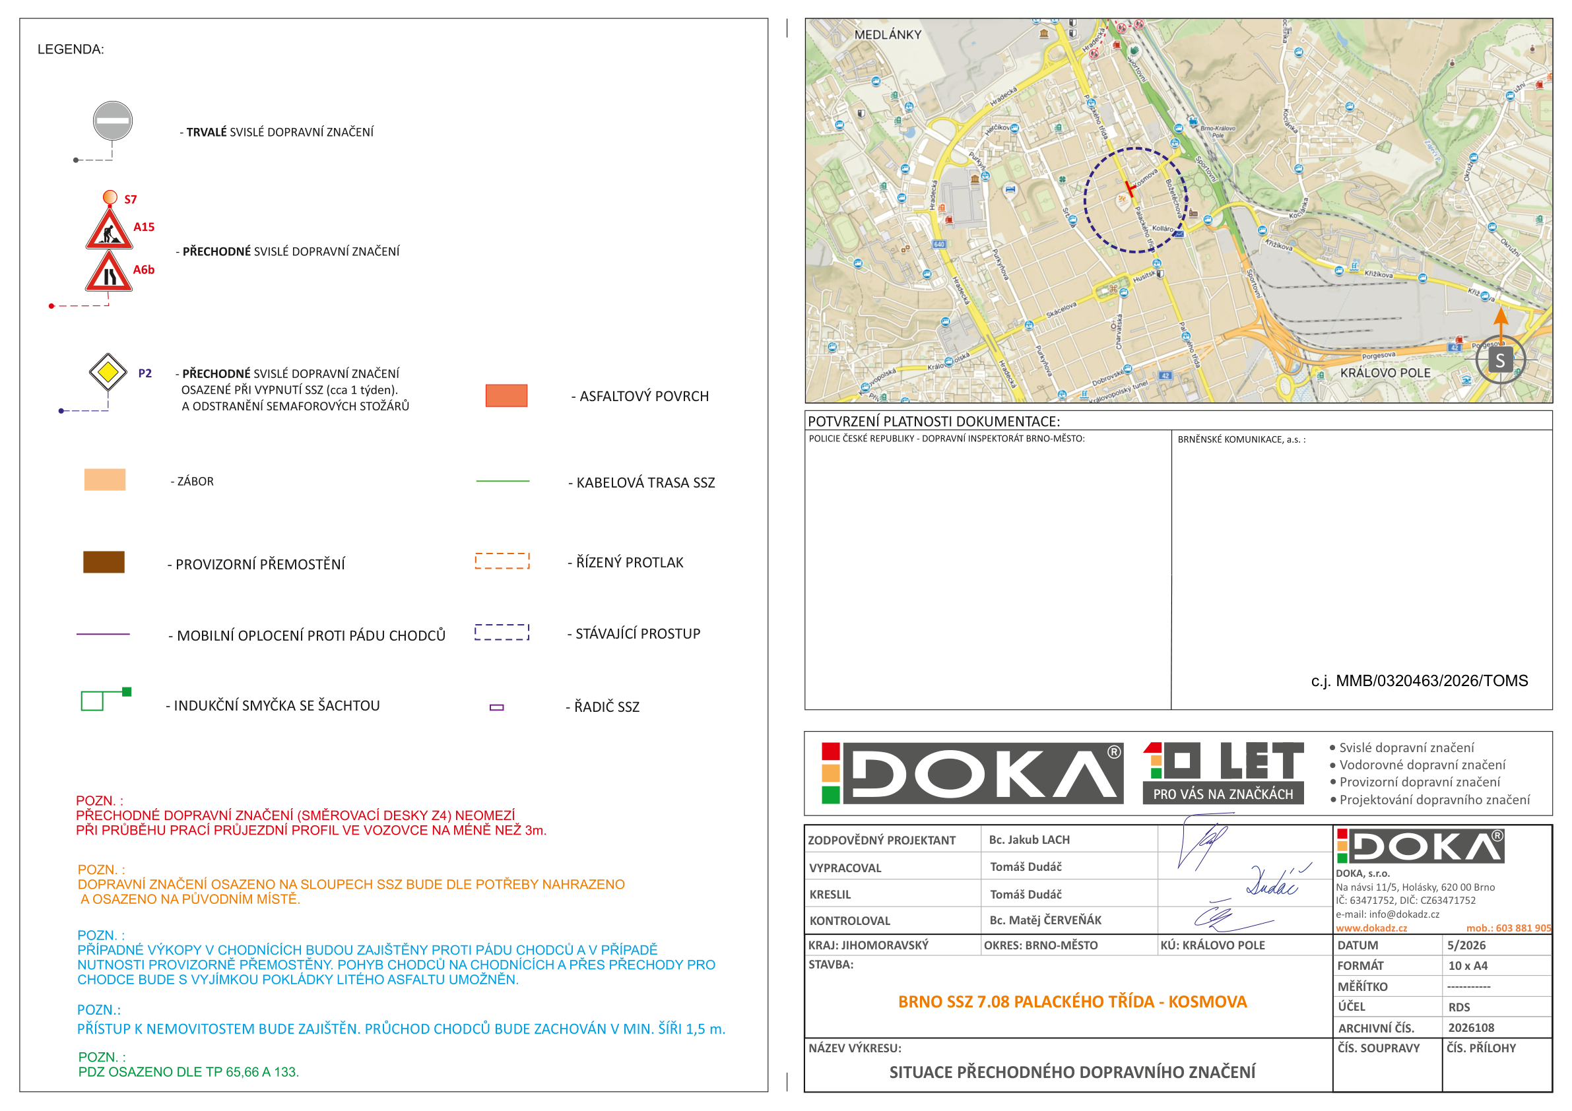Click the Vodorovné dopravní značení bullet

[x=1418, y=765]
